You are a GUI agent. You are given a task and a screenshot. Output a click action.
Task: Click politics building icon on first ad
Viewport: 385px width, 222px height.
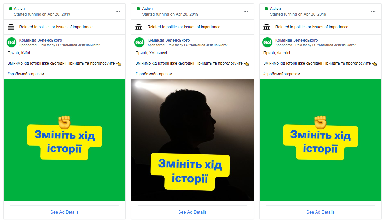11,27
